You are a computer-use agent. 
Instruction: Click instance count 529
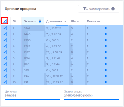(26, 70)
